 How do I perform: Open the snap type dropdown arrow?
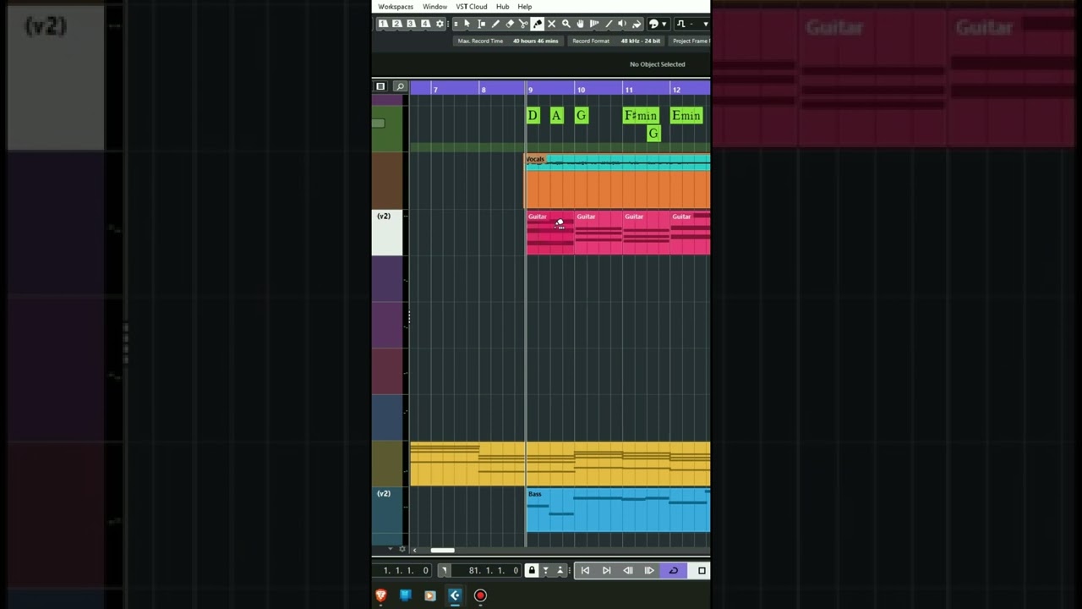coord(705,24)
